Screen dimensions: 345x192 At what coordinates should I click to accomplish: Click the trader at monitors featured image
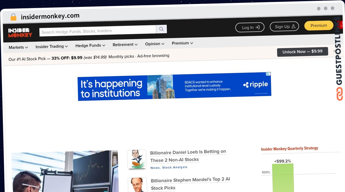pos(65,172)
